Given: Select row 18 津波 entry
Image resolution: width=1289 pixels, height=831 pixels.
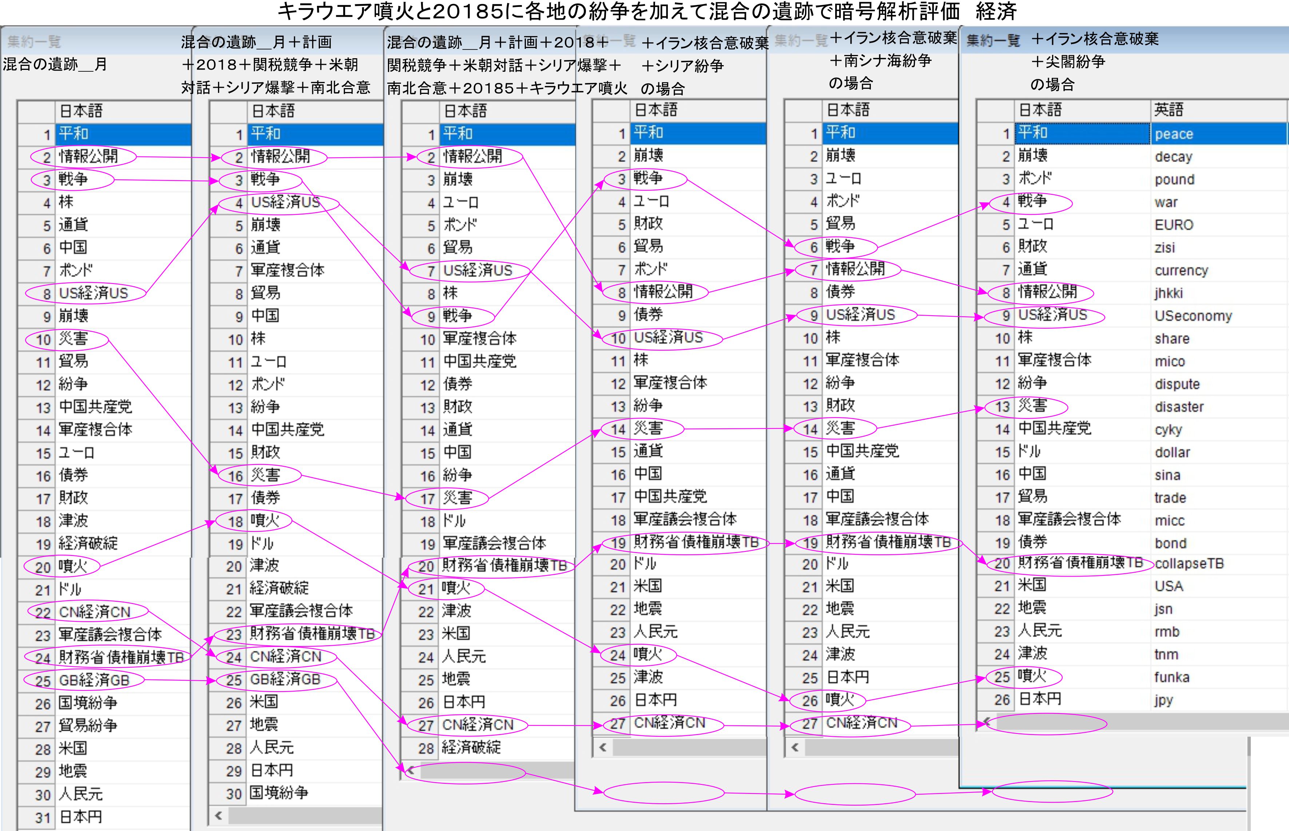Looking at the screenshot, I should click(74, 521).
